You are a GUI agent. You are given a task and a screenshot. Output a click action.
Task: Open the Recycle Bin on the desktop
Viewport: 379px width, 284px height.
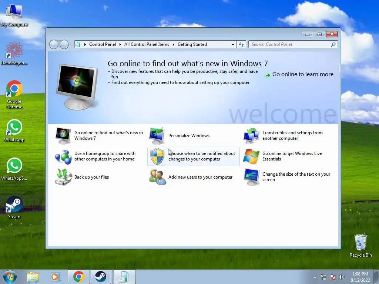pyautogui.click(x=360, y=246)
